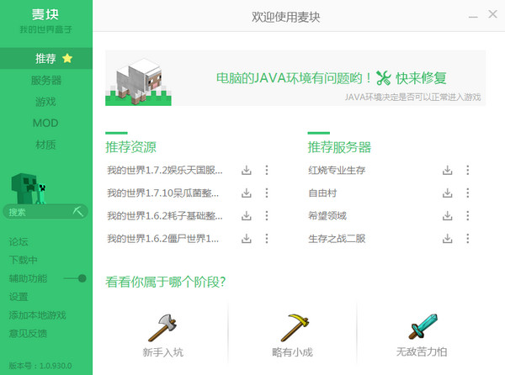Click download icon for 红烧专业生存 server
This screenshot has width=505, height=375.
[x=448, y=170]
